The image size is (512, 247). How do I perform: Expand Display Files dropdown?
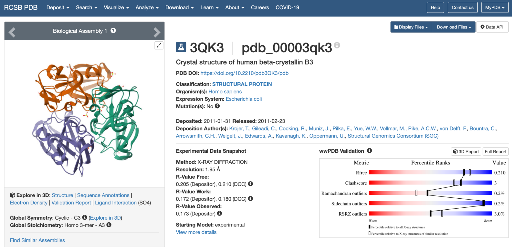pos(411,27)
